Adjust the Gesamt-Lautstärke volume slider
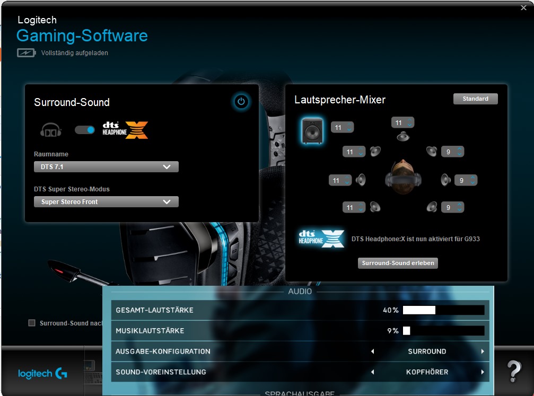This screenshot has width=534, height=396. (x=443, y=310)
